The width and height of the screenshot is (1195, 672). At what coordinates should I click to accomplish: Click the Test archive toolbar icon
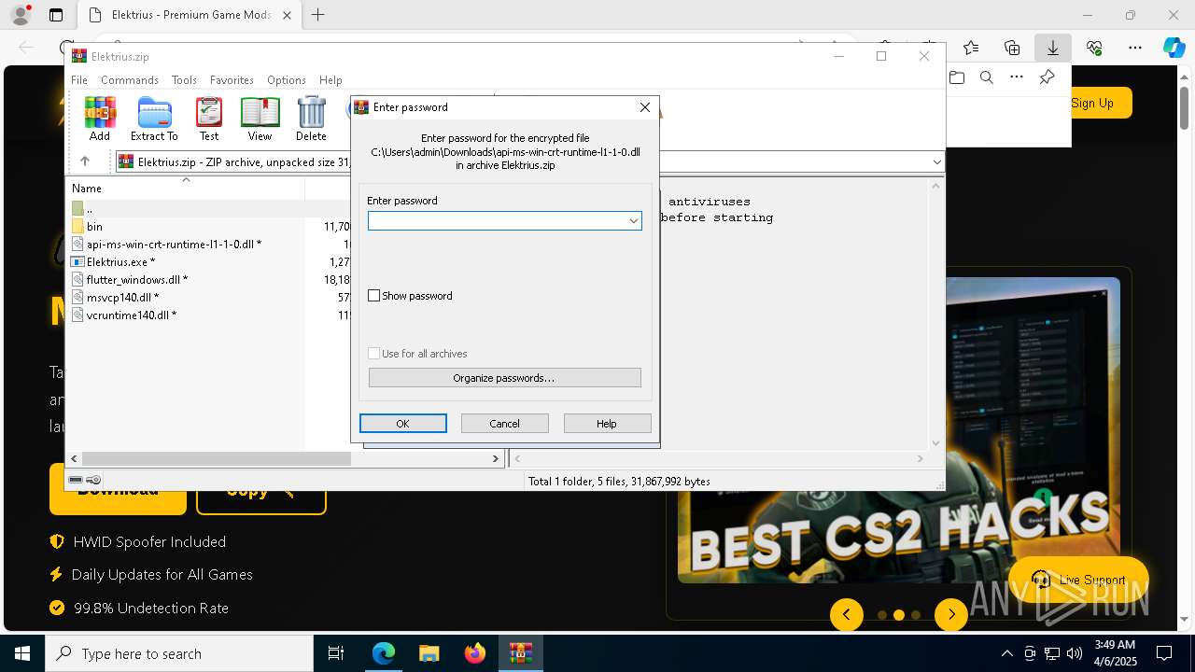pyautogui.click(x=209, y=119)
